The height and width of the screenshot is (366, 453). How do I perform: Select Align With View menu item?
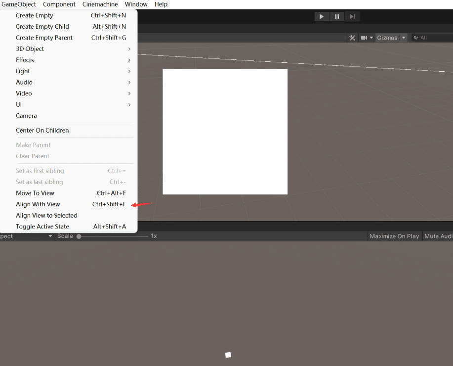[38, 204]
